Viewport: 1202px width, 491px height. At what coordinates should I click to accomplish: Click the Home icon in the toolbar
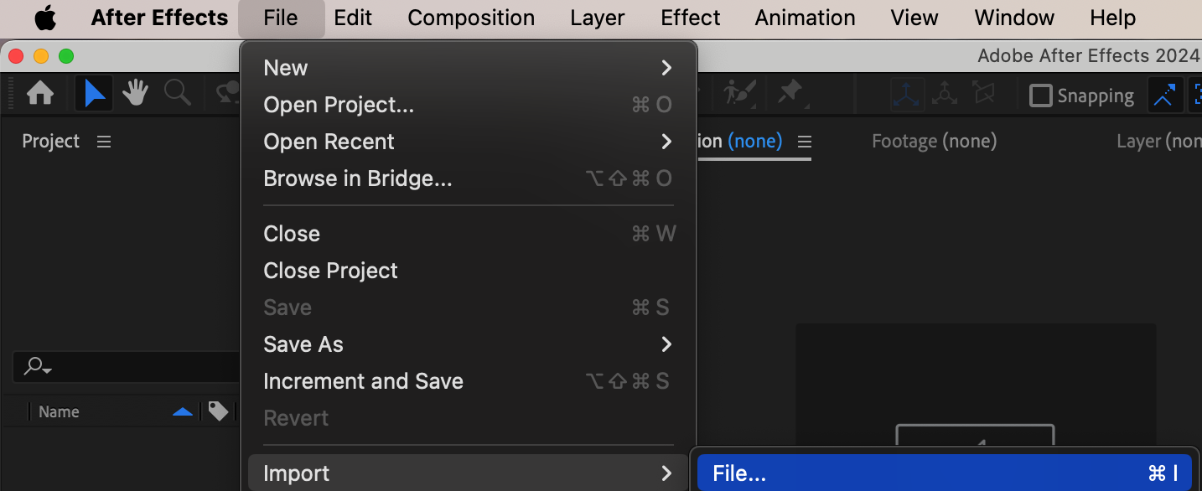[40, 94]
